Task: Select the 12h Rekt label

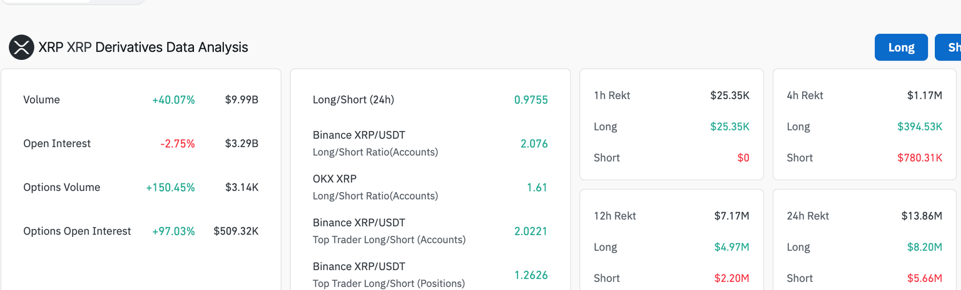Action: pos(614,216)
